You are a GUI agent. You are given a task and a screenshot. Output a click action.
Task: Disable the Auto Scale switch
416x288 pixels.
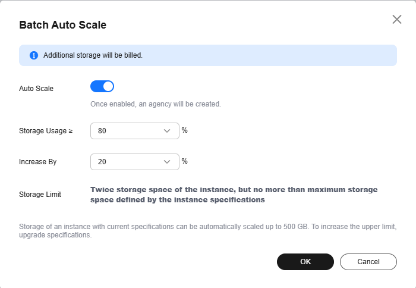click(x=102, y=87)
